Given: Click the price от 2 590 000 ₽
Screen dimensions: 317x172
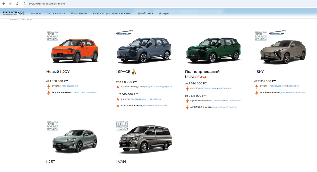Looking at the screenshot, I should [196, 83].
